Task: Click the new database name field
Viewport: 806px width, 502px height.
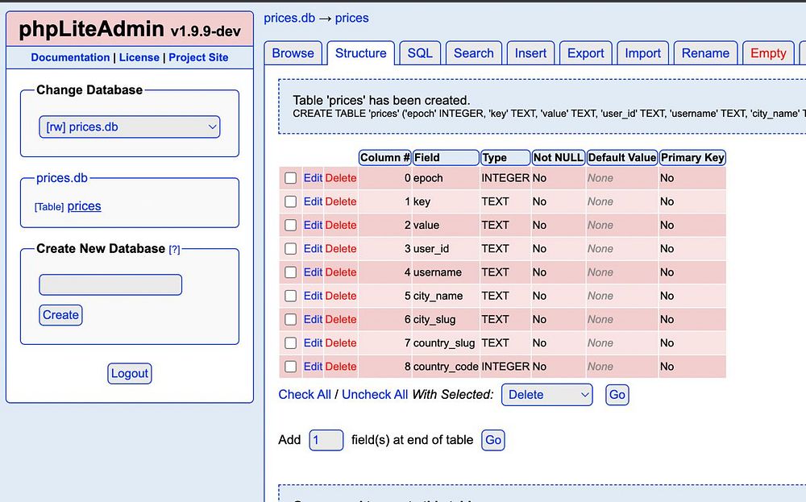Action: 110,284
